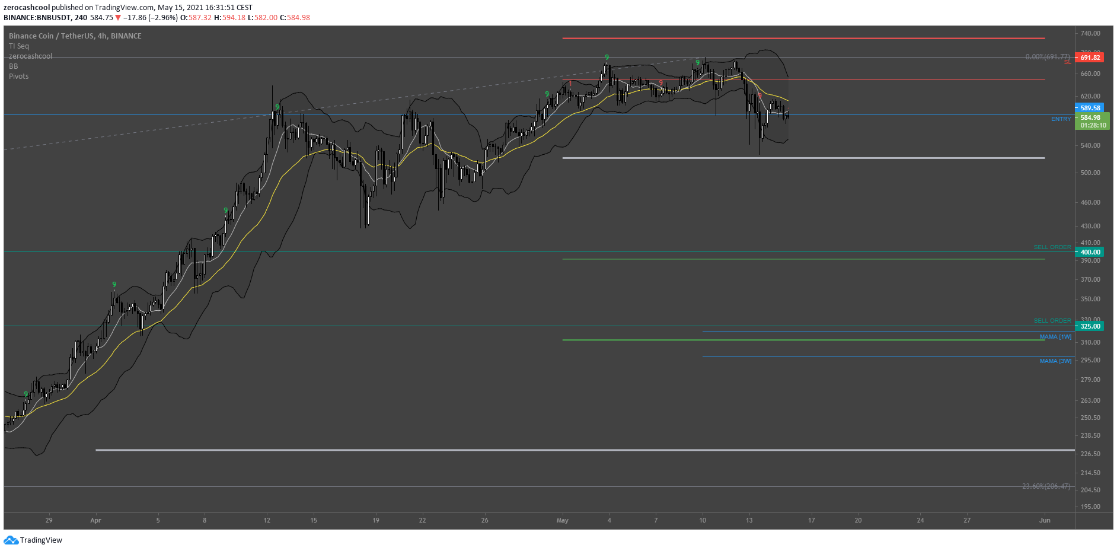
Task: Click the low value L:582.00
Action: coord(263,18)
